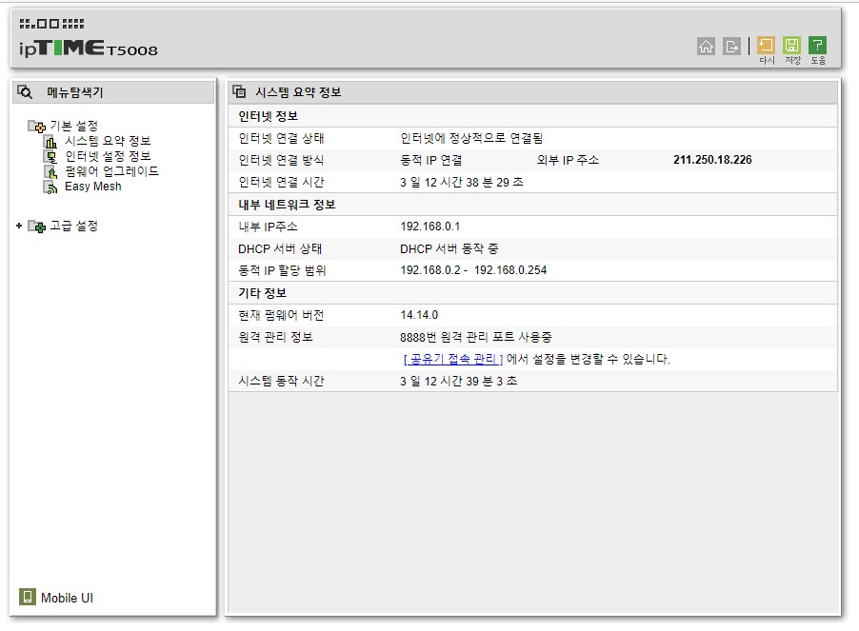Click the orange 다시 (refresh) icon

point(766,45)
